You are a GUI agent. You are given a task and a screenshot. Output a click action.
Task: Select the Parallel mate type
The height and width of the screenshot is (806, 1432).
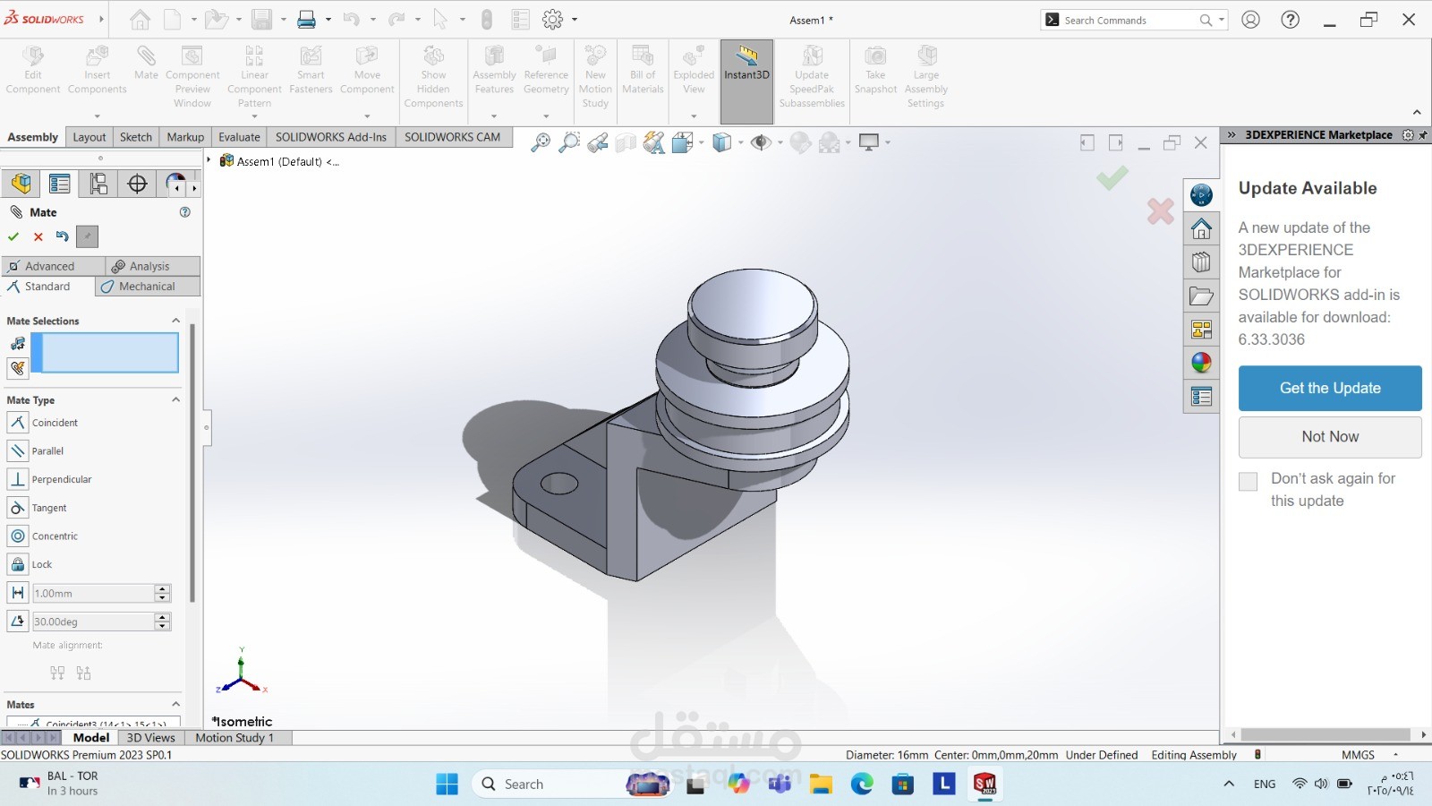click(x=18, y=450)
